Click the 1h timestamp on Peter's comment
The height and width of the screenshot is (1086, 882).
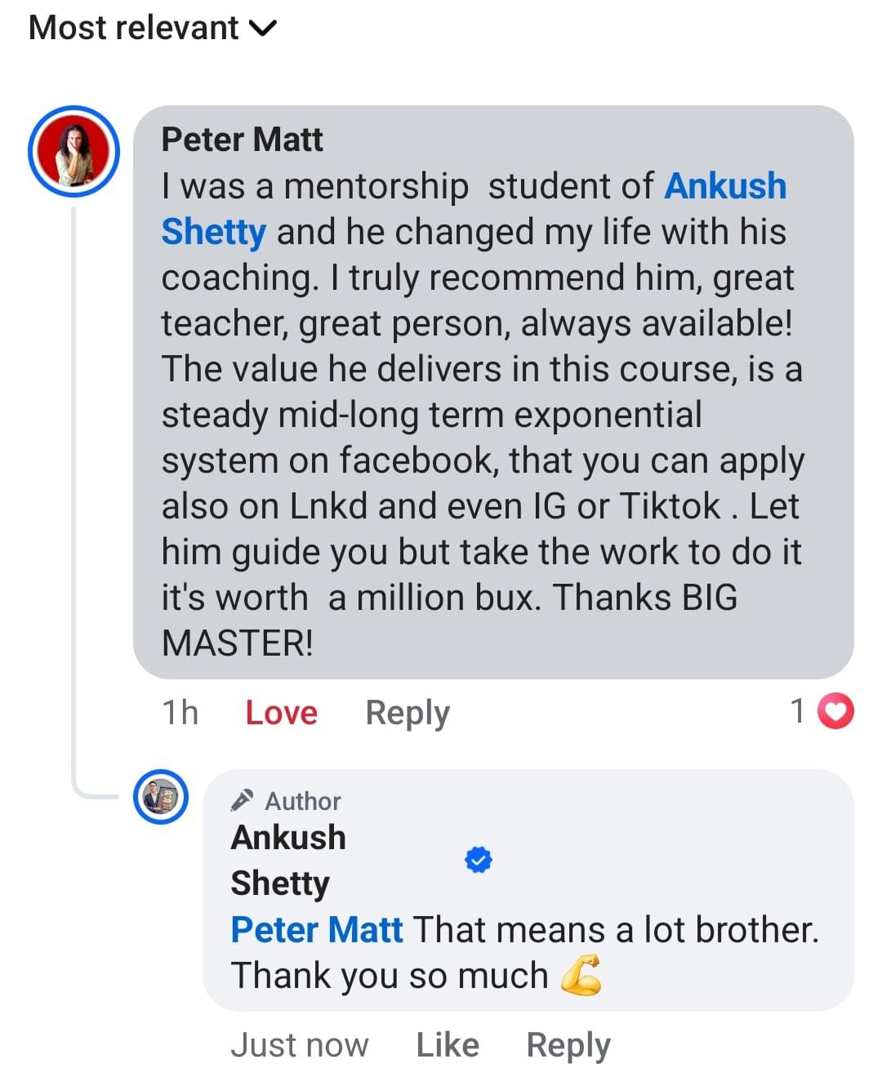(x=180, y=713)
